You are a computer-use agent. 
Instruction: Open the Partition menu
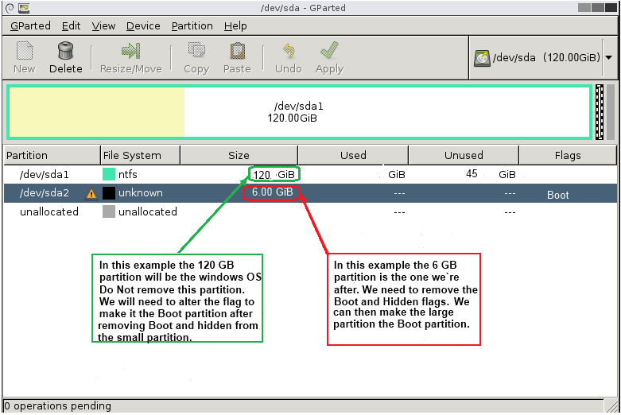click(x=192, y=25)
